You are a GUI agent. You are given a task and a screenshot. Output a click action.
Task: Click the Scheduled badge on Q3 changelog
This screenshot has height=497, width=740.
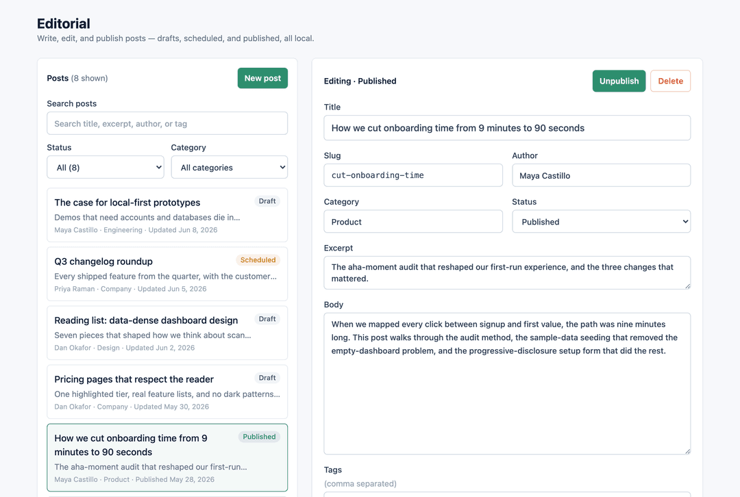(258, 260)
